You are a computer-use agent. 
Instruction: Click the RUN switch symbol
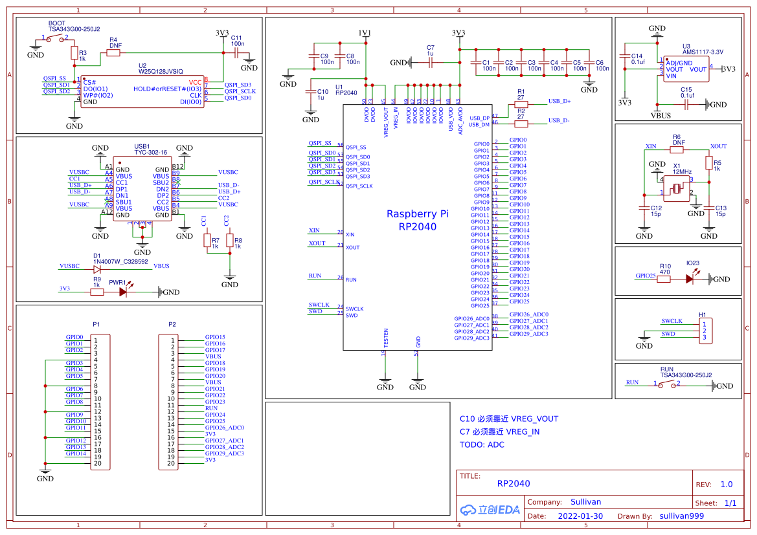(x=667, y=385)
